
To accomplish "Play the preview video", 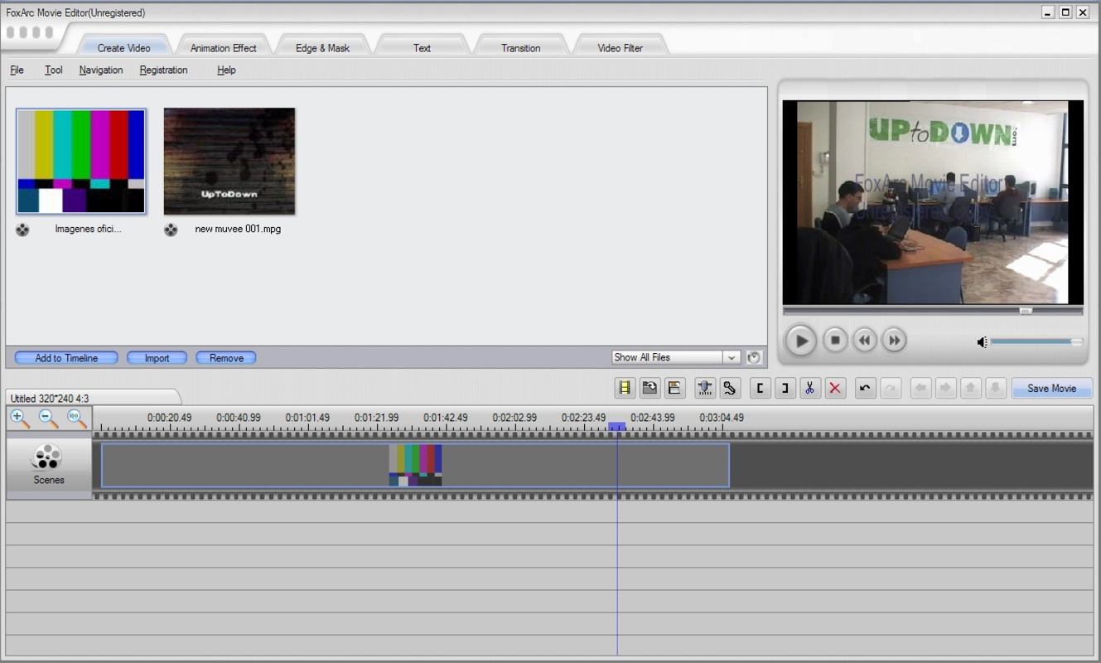I will 801,341.
